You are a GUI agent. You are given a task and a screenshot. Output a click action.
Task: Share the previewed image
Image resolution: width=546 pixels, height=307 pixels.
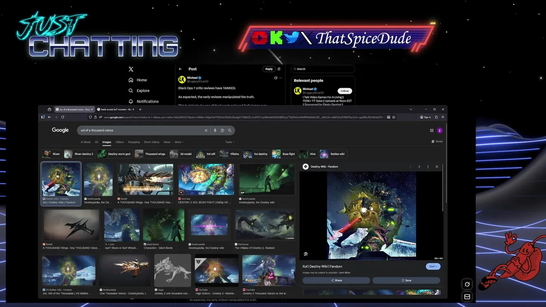[x=336, y=280]
